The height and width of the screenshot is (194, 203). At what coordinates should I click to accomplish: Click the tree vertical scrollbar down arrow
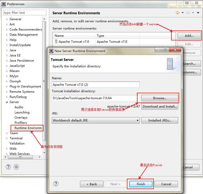tap(44, 153)
